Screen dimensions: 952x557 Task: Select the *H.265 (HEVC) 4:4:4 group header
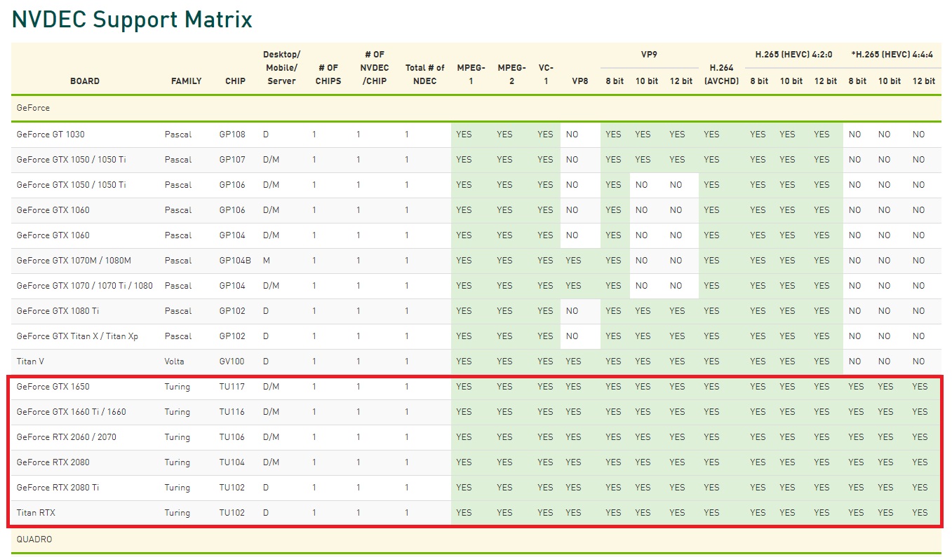coord(891,54)
